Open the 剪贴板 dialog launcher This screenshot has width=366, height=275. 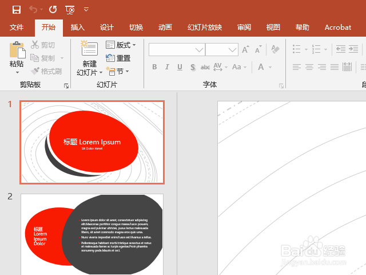tap(66, 86)
